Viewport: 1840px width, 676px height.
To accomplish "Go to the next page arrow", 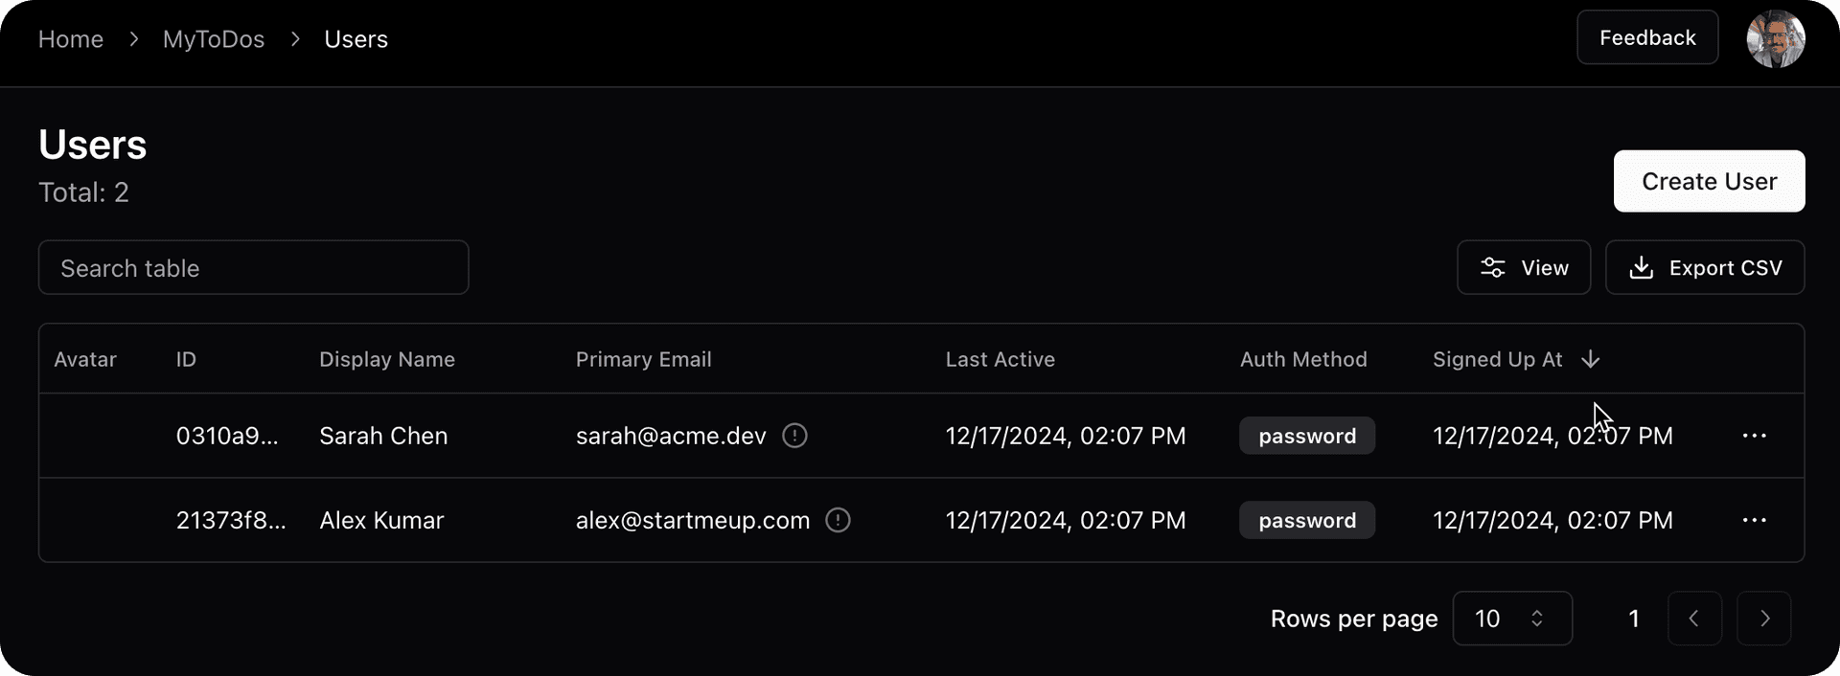I will [1763, 619].
